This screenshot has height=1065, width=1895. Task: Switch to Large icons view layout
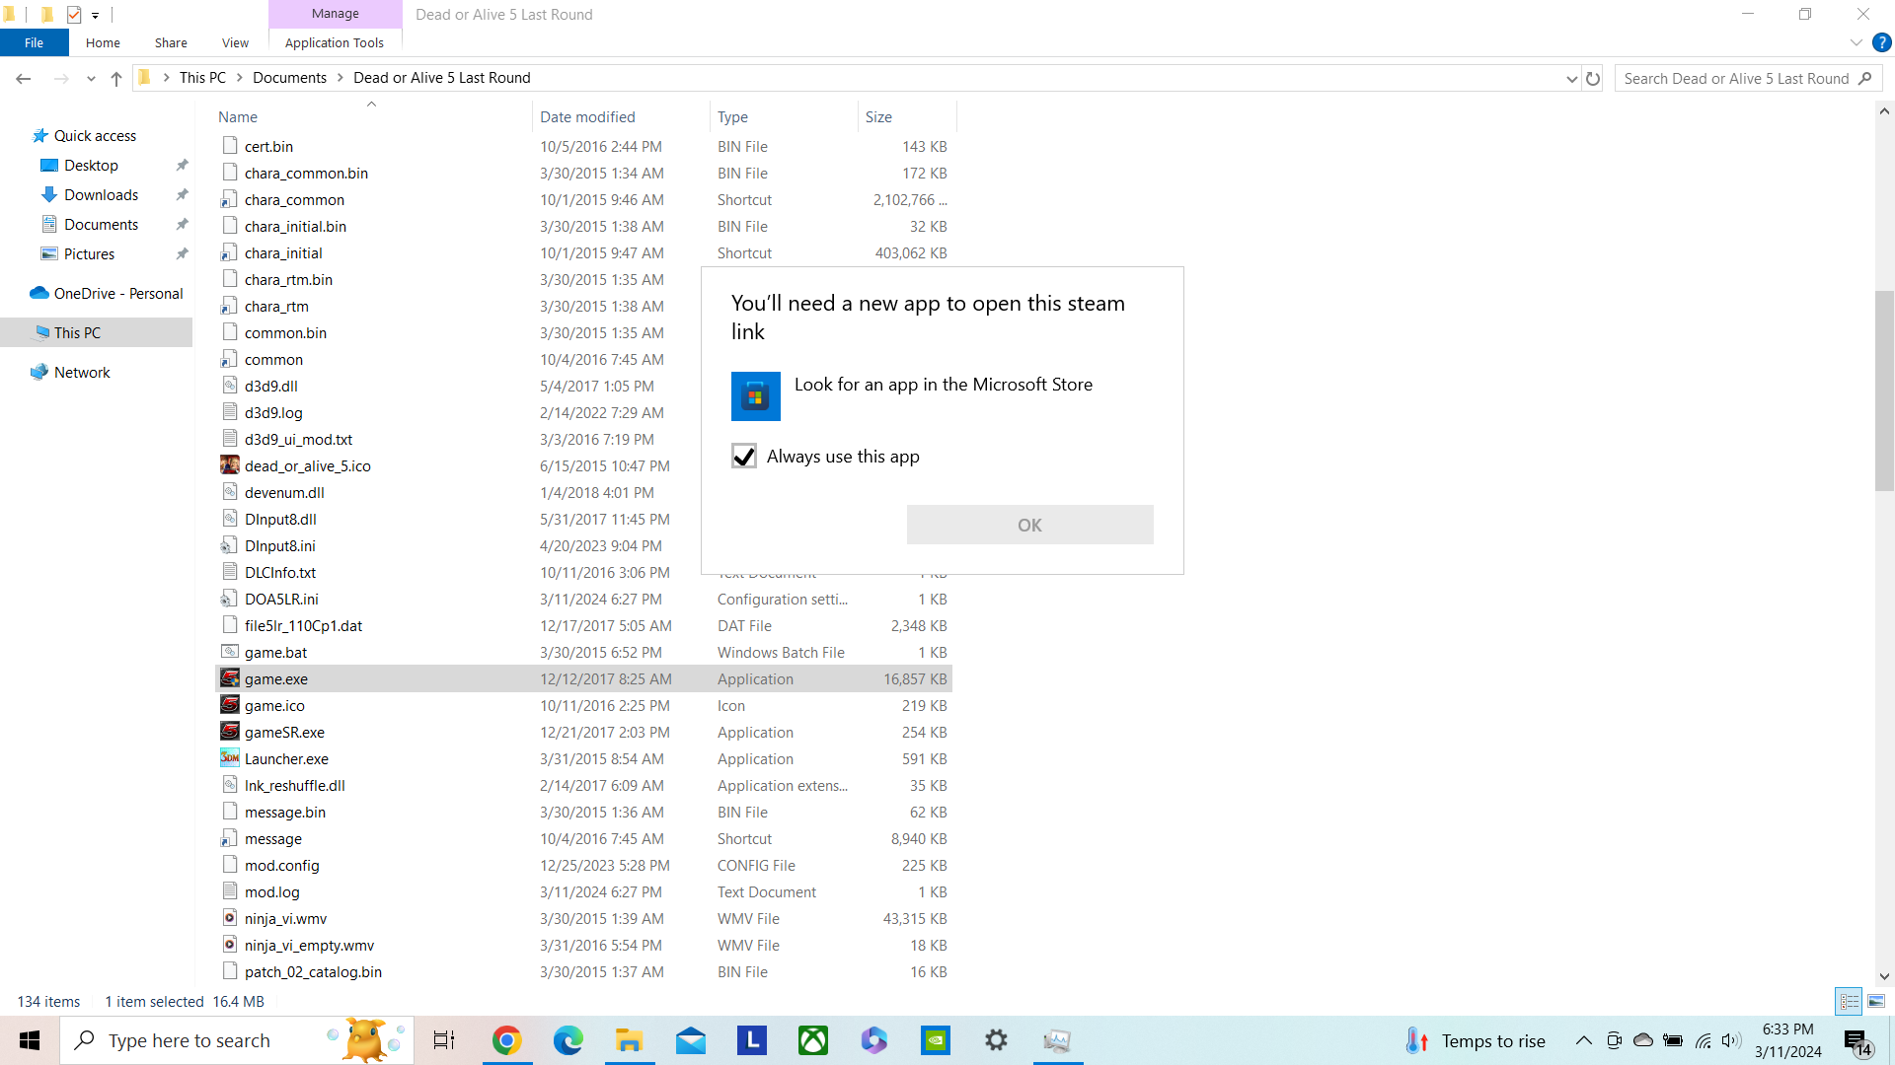pos(1876,1001)
